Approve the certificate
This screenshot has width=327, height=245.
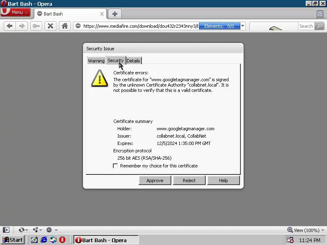pos(155,180)
